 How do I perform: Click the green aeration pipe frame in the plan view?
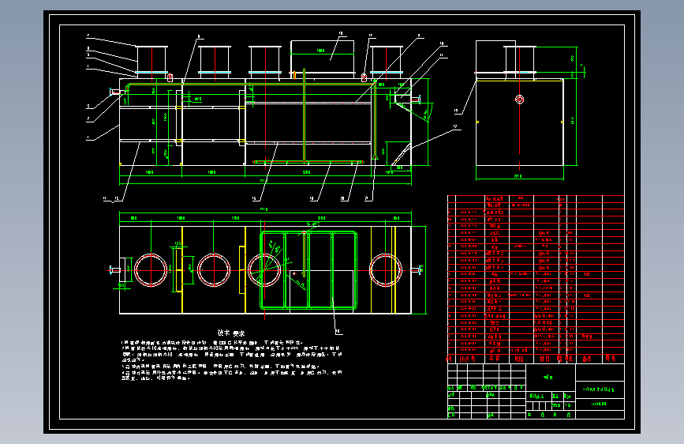(308, 270)
